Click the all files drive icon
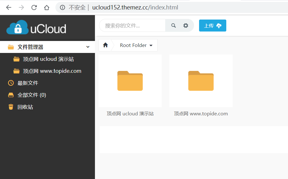The image size is (288, 179). [11, 95]
